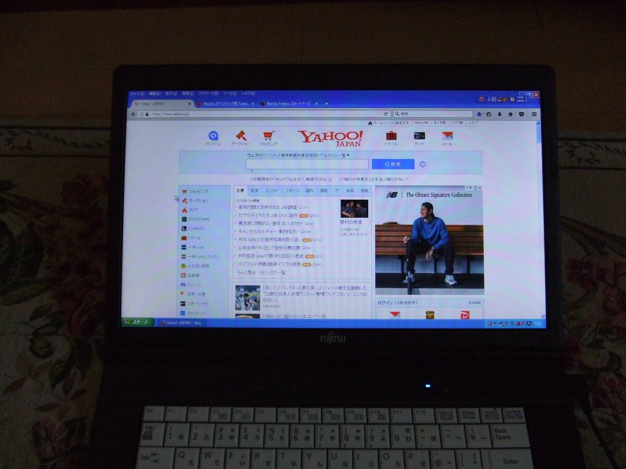The height and width of the screenshot is (469, 626).
Task: Open the ヘルプ menu
Action: (248, 94)
